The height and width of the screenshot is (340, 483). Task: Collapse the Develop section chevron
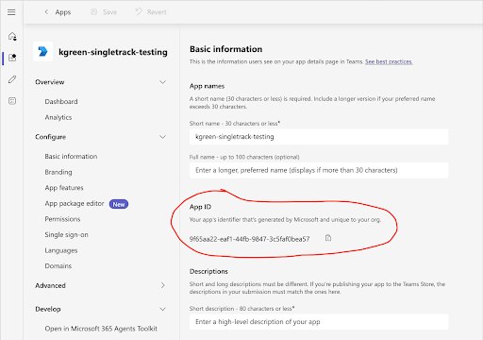pos(162,309)
